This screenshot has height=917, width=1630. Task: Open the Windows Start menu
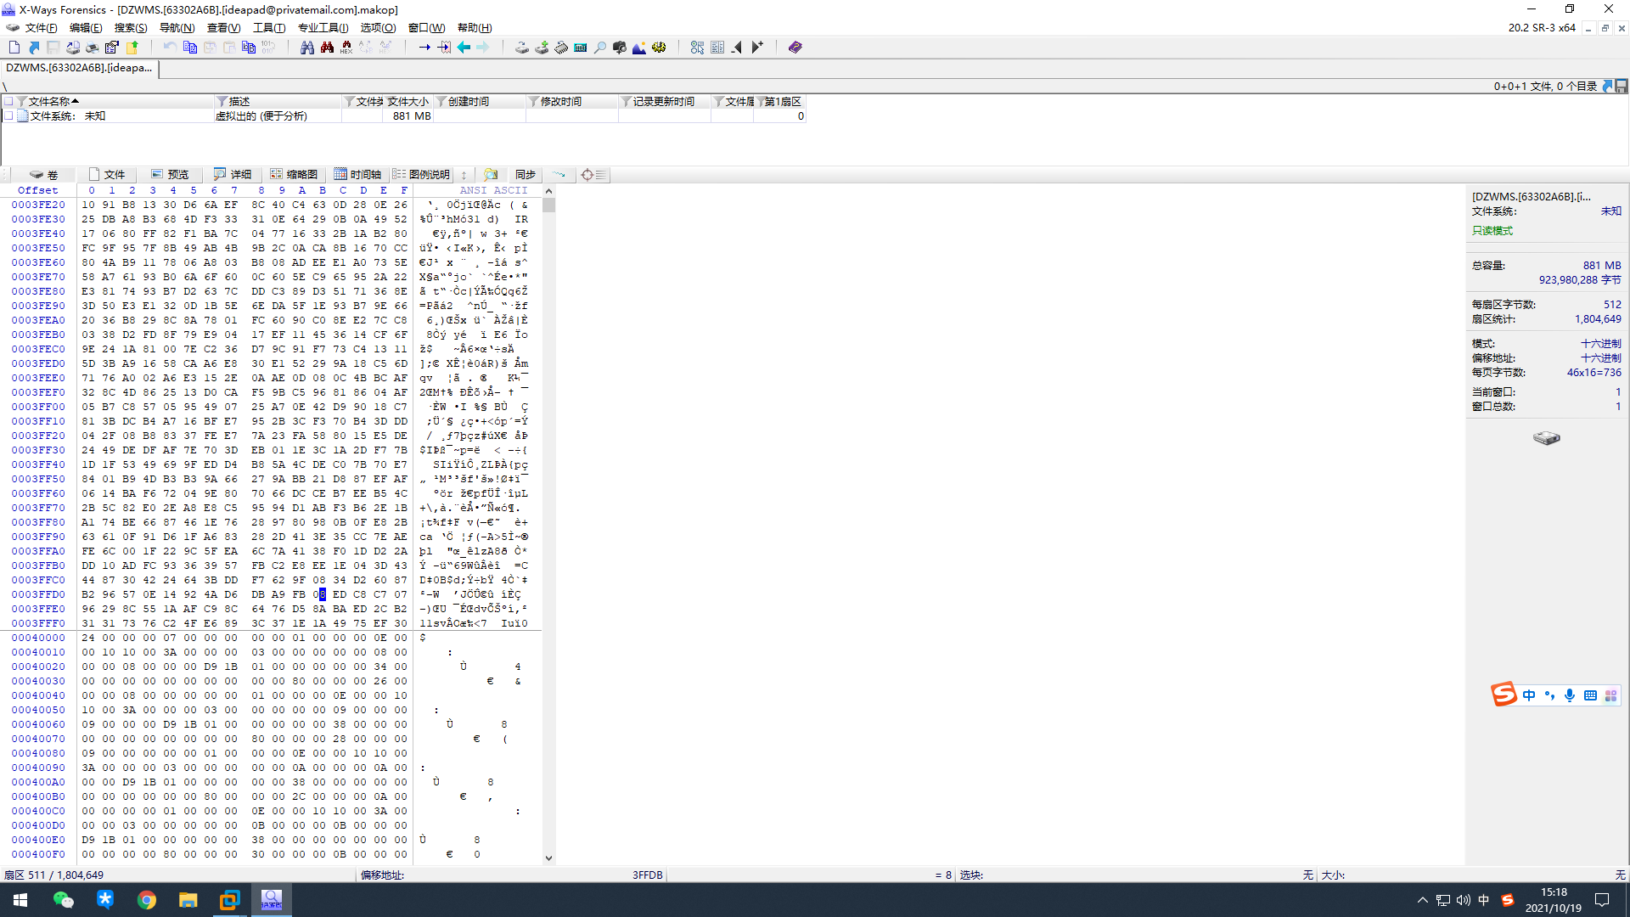(20, 900)
